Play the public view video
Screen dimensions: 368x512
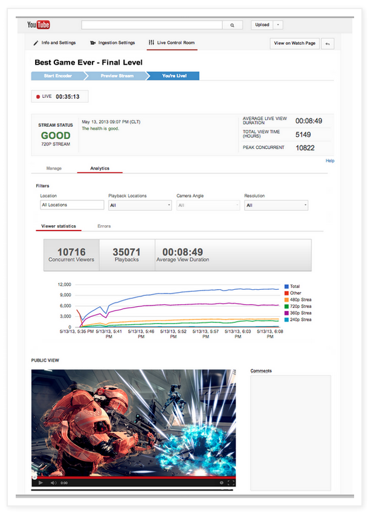point(41,482)
